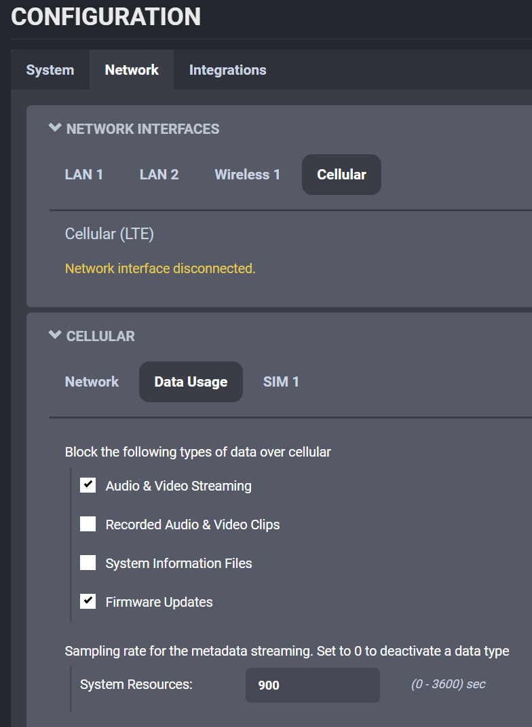Uncheck the Firmware Updates checkbox

88,601
